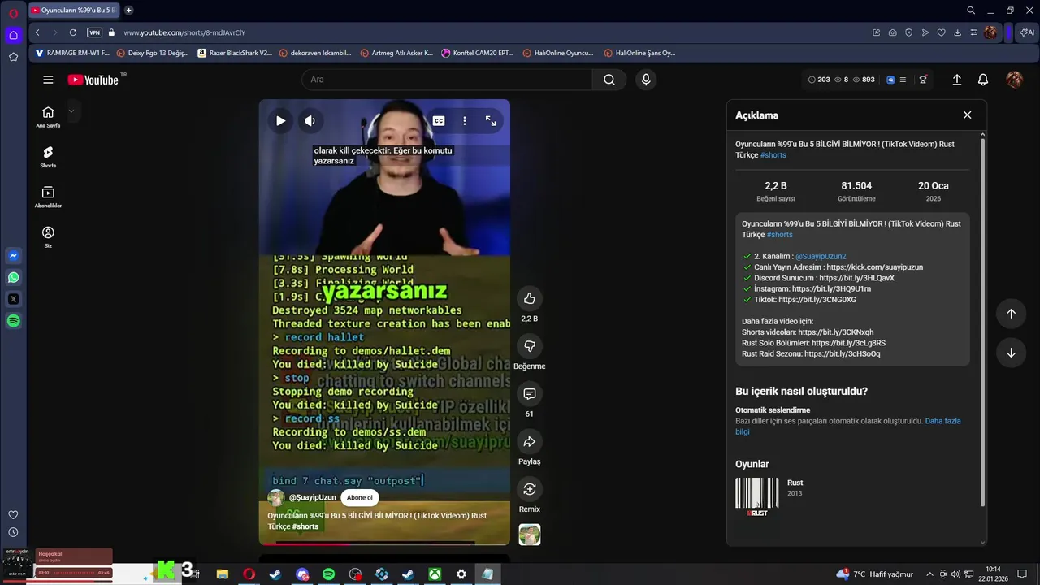1040x585 pixels.
Task: Open Shorts in YouTube sidebar
Action: coord(48,157)
